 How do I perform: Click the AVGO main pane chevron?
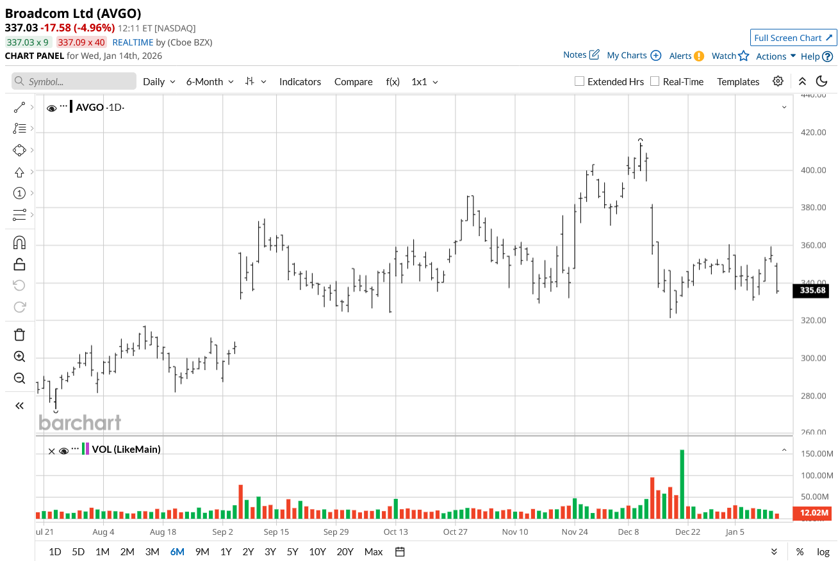(x=784, y=107)
